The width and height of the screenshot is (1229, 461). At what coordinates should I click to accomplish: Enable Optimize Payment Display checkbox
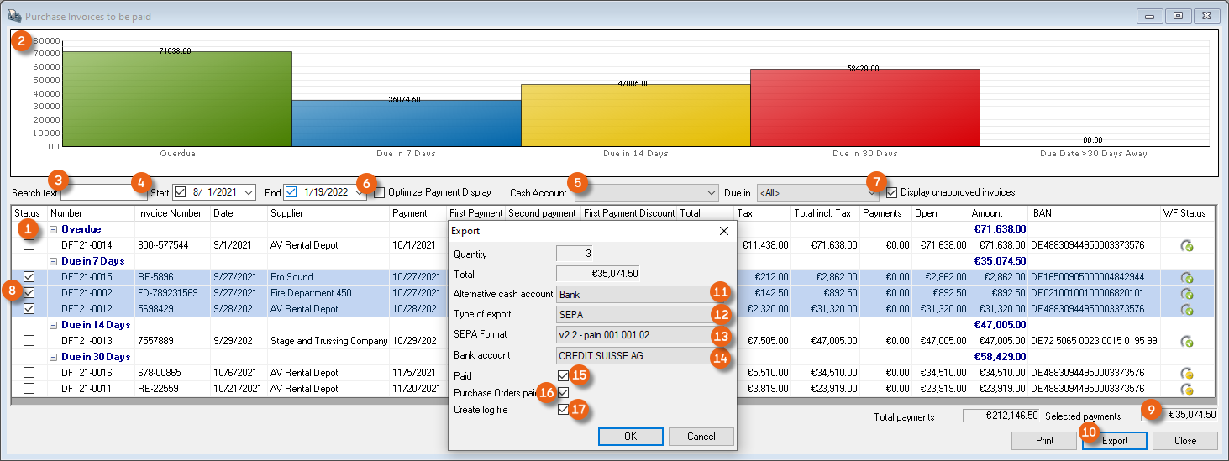(x=380, y=192)
